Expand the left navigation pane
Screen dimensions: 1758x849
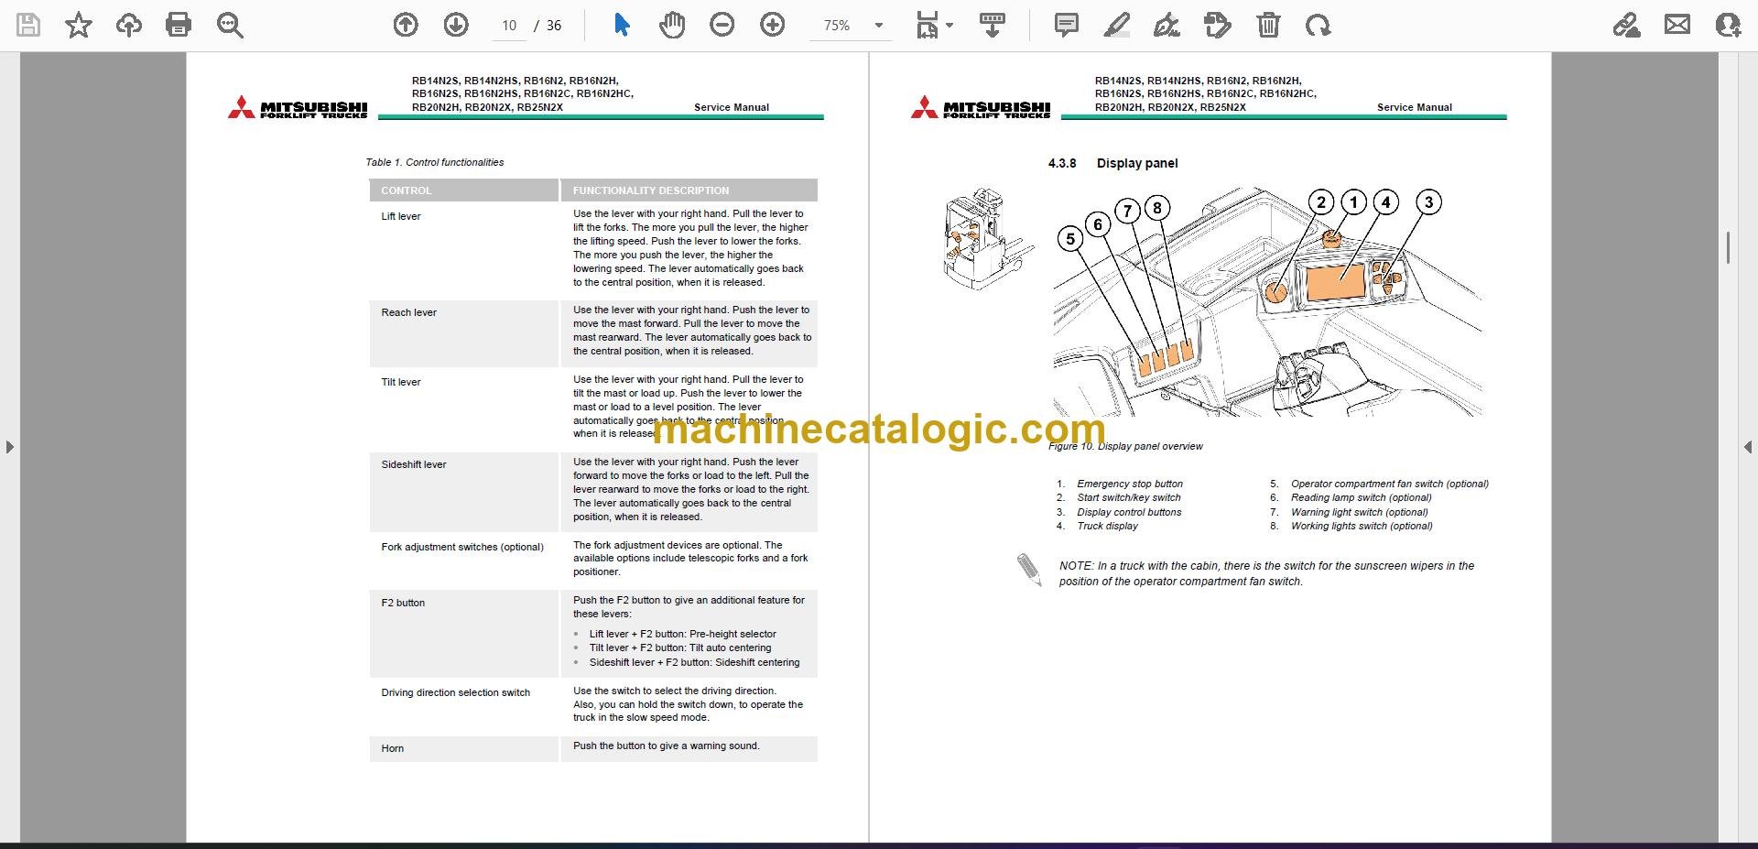[9, 447]
